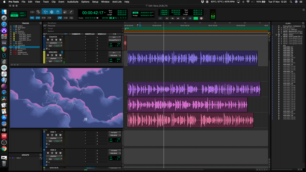Screen dimensions: 306x172
Task: Enable Slip edit mode
Action: [14, 15]
